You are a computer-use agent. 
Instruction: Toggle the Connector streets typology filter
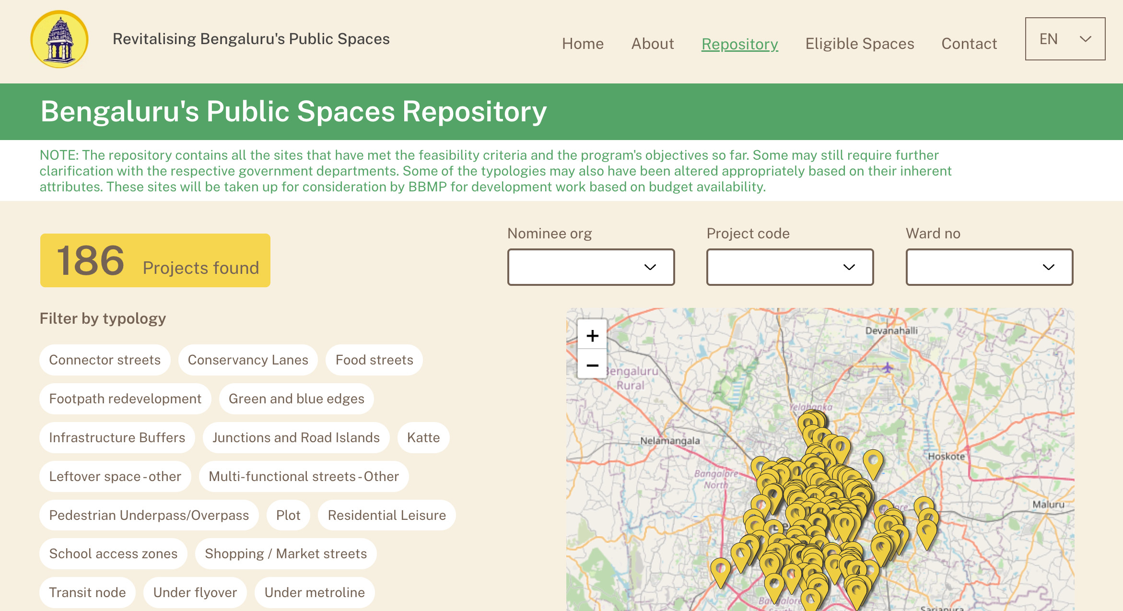(x=105, y=360)
